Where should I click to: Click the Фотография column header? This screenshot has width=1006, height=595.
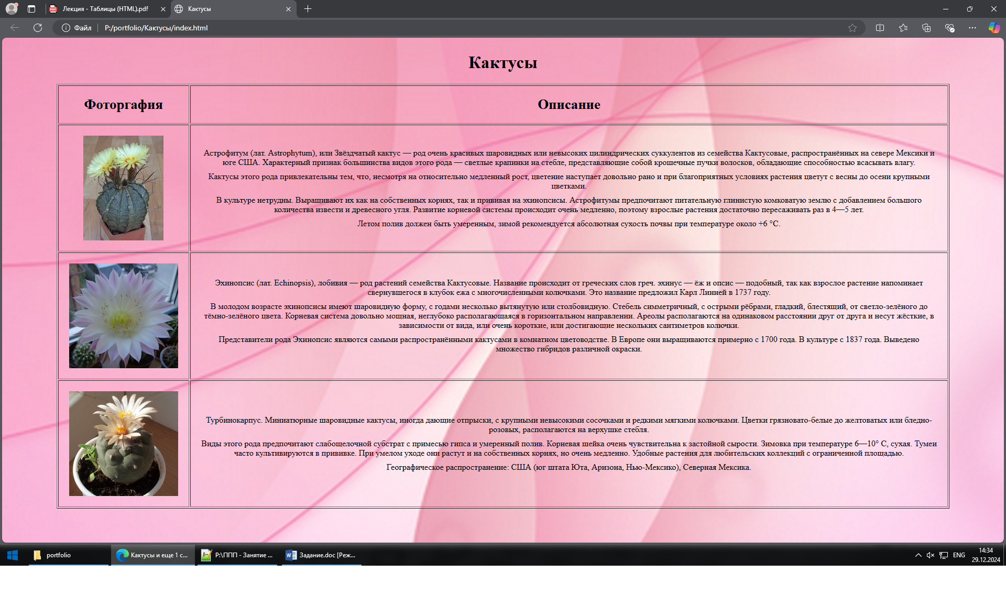point(124,104)
